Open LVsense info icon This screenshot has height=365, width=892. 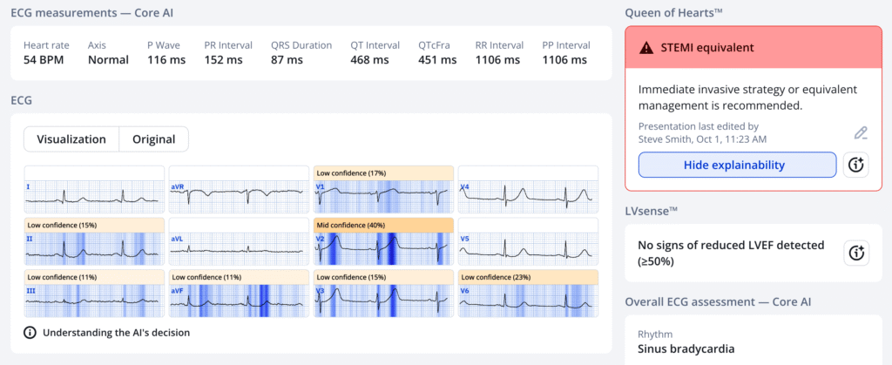click(x=856, y=253)
